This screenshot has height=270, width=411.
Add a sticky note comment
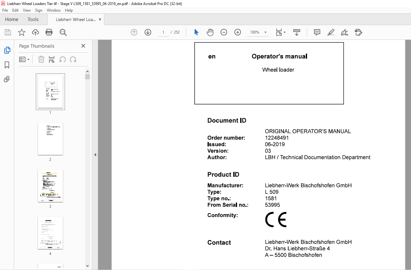pyautogui.click(x=317, y=32)
